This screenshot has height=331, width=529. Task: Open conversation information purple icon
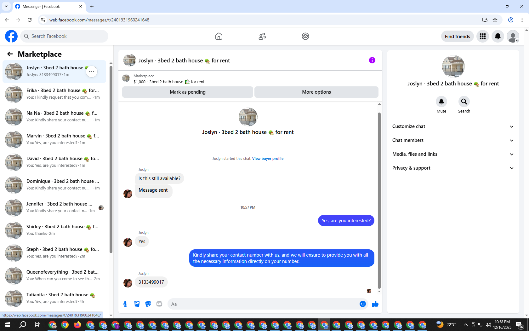372,60
